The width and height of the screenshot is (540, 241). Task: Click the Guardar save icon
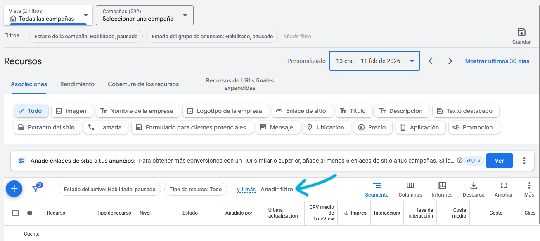pyautogui.click(x=521, y=33)
